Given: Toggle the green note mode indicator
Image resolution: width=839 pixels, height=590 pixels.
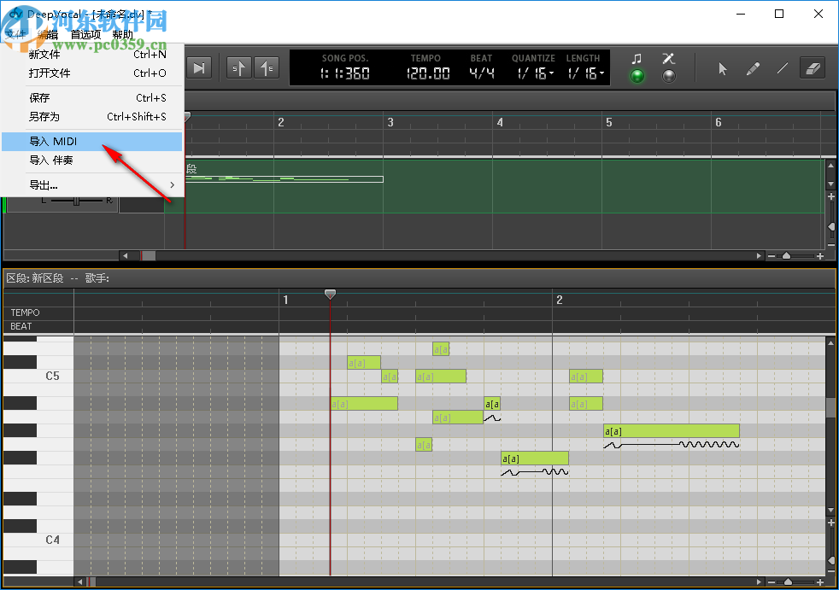Looking at the screenshot, I should pos(637,77).
